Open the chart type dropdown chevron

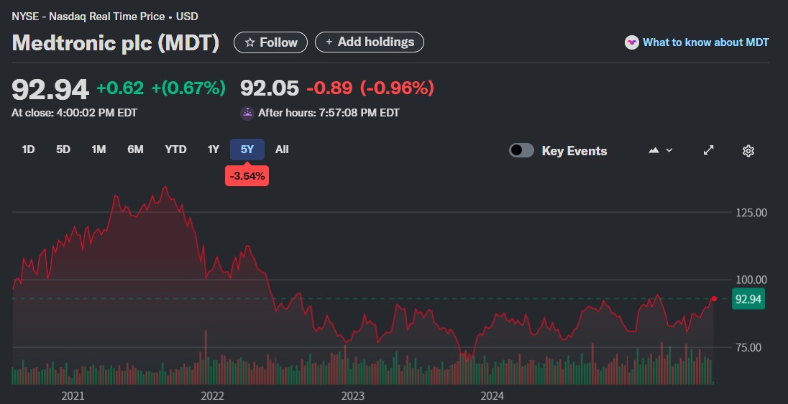click(669, 150)
